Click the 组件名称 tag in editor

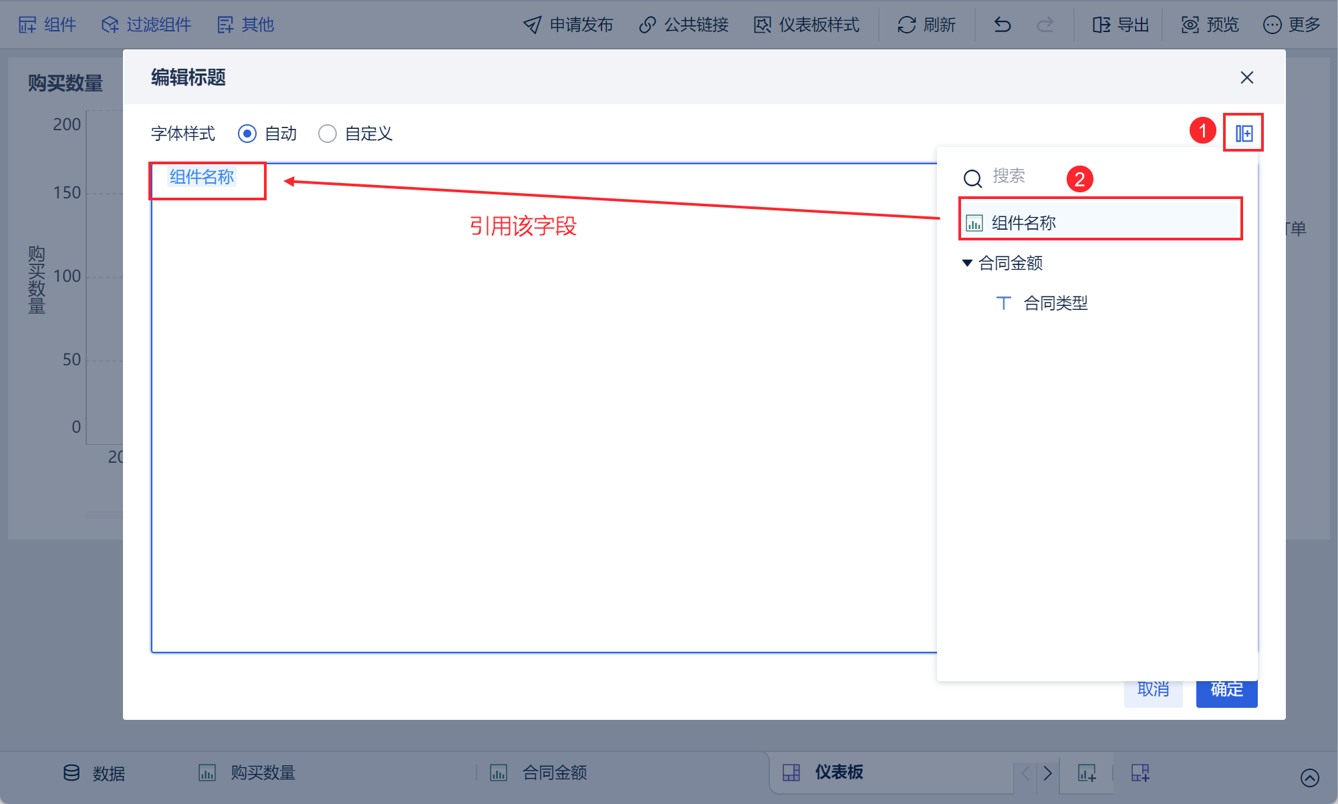pos(202,177)
